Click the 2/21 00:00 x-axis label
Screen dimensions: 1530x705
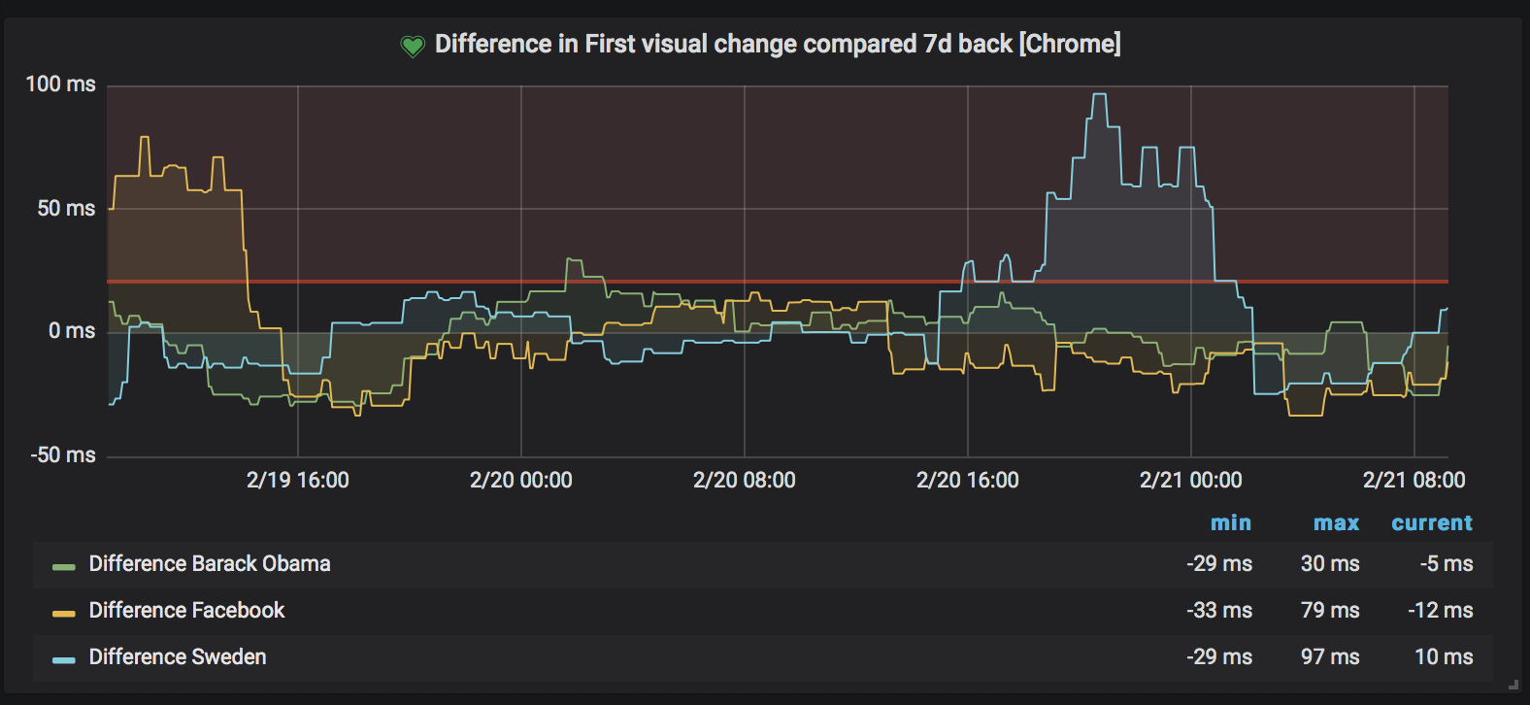click(1191, 480)
